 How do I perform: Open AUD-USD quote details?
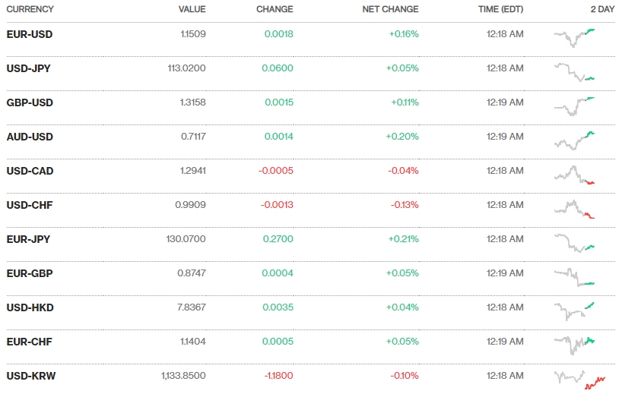click(x=30, y=137)
